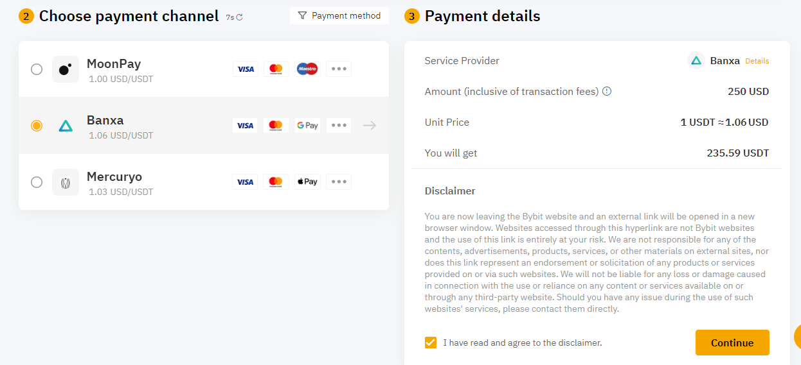Select the MoonPay radio button
801x365 pixels.
click(x=37, y=69)
